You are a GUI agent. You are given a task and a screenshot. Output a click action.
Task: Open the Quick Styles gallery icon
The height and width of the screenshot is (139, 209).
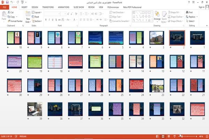(x=164, y=14)
